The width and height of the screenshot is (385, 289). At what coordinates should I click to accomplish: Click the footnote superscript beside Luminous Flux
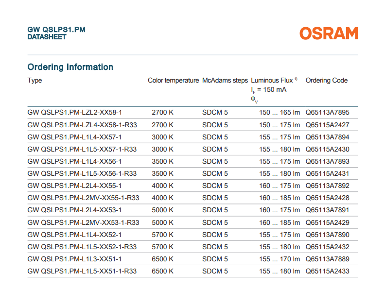coord(296,79)
